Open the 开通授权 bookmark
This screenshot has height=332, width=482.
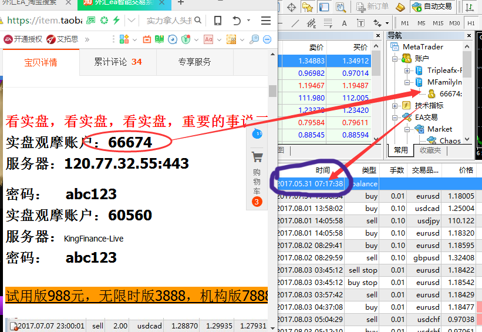tap(23, 39)
